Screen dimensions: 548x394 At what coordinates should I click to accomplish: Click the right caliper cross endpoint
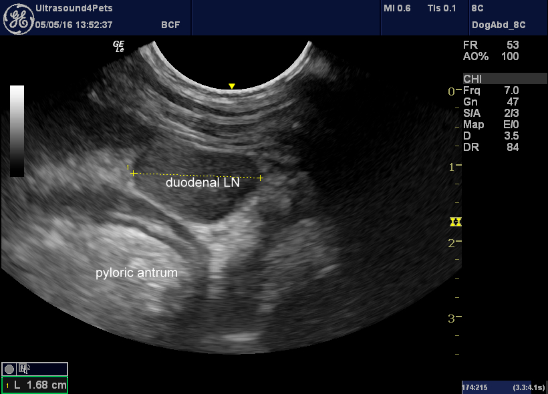click(260, 178)
